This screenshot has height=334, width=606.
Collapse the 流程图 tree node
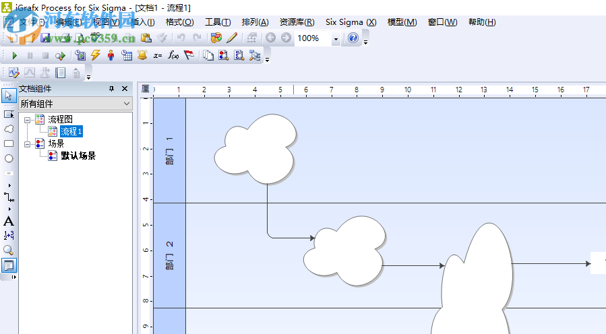[28, 120]
